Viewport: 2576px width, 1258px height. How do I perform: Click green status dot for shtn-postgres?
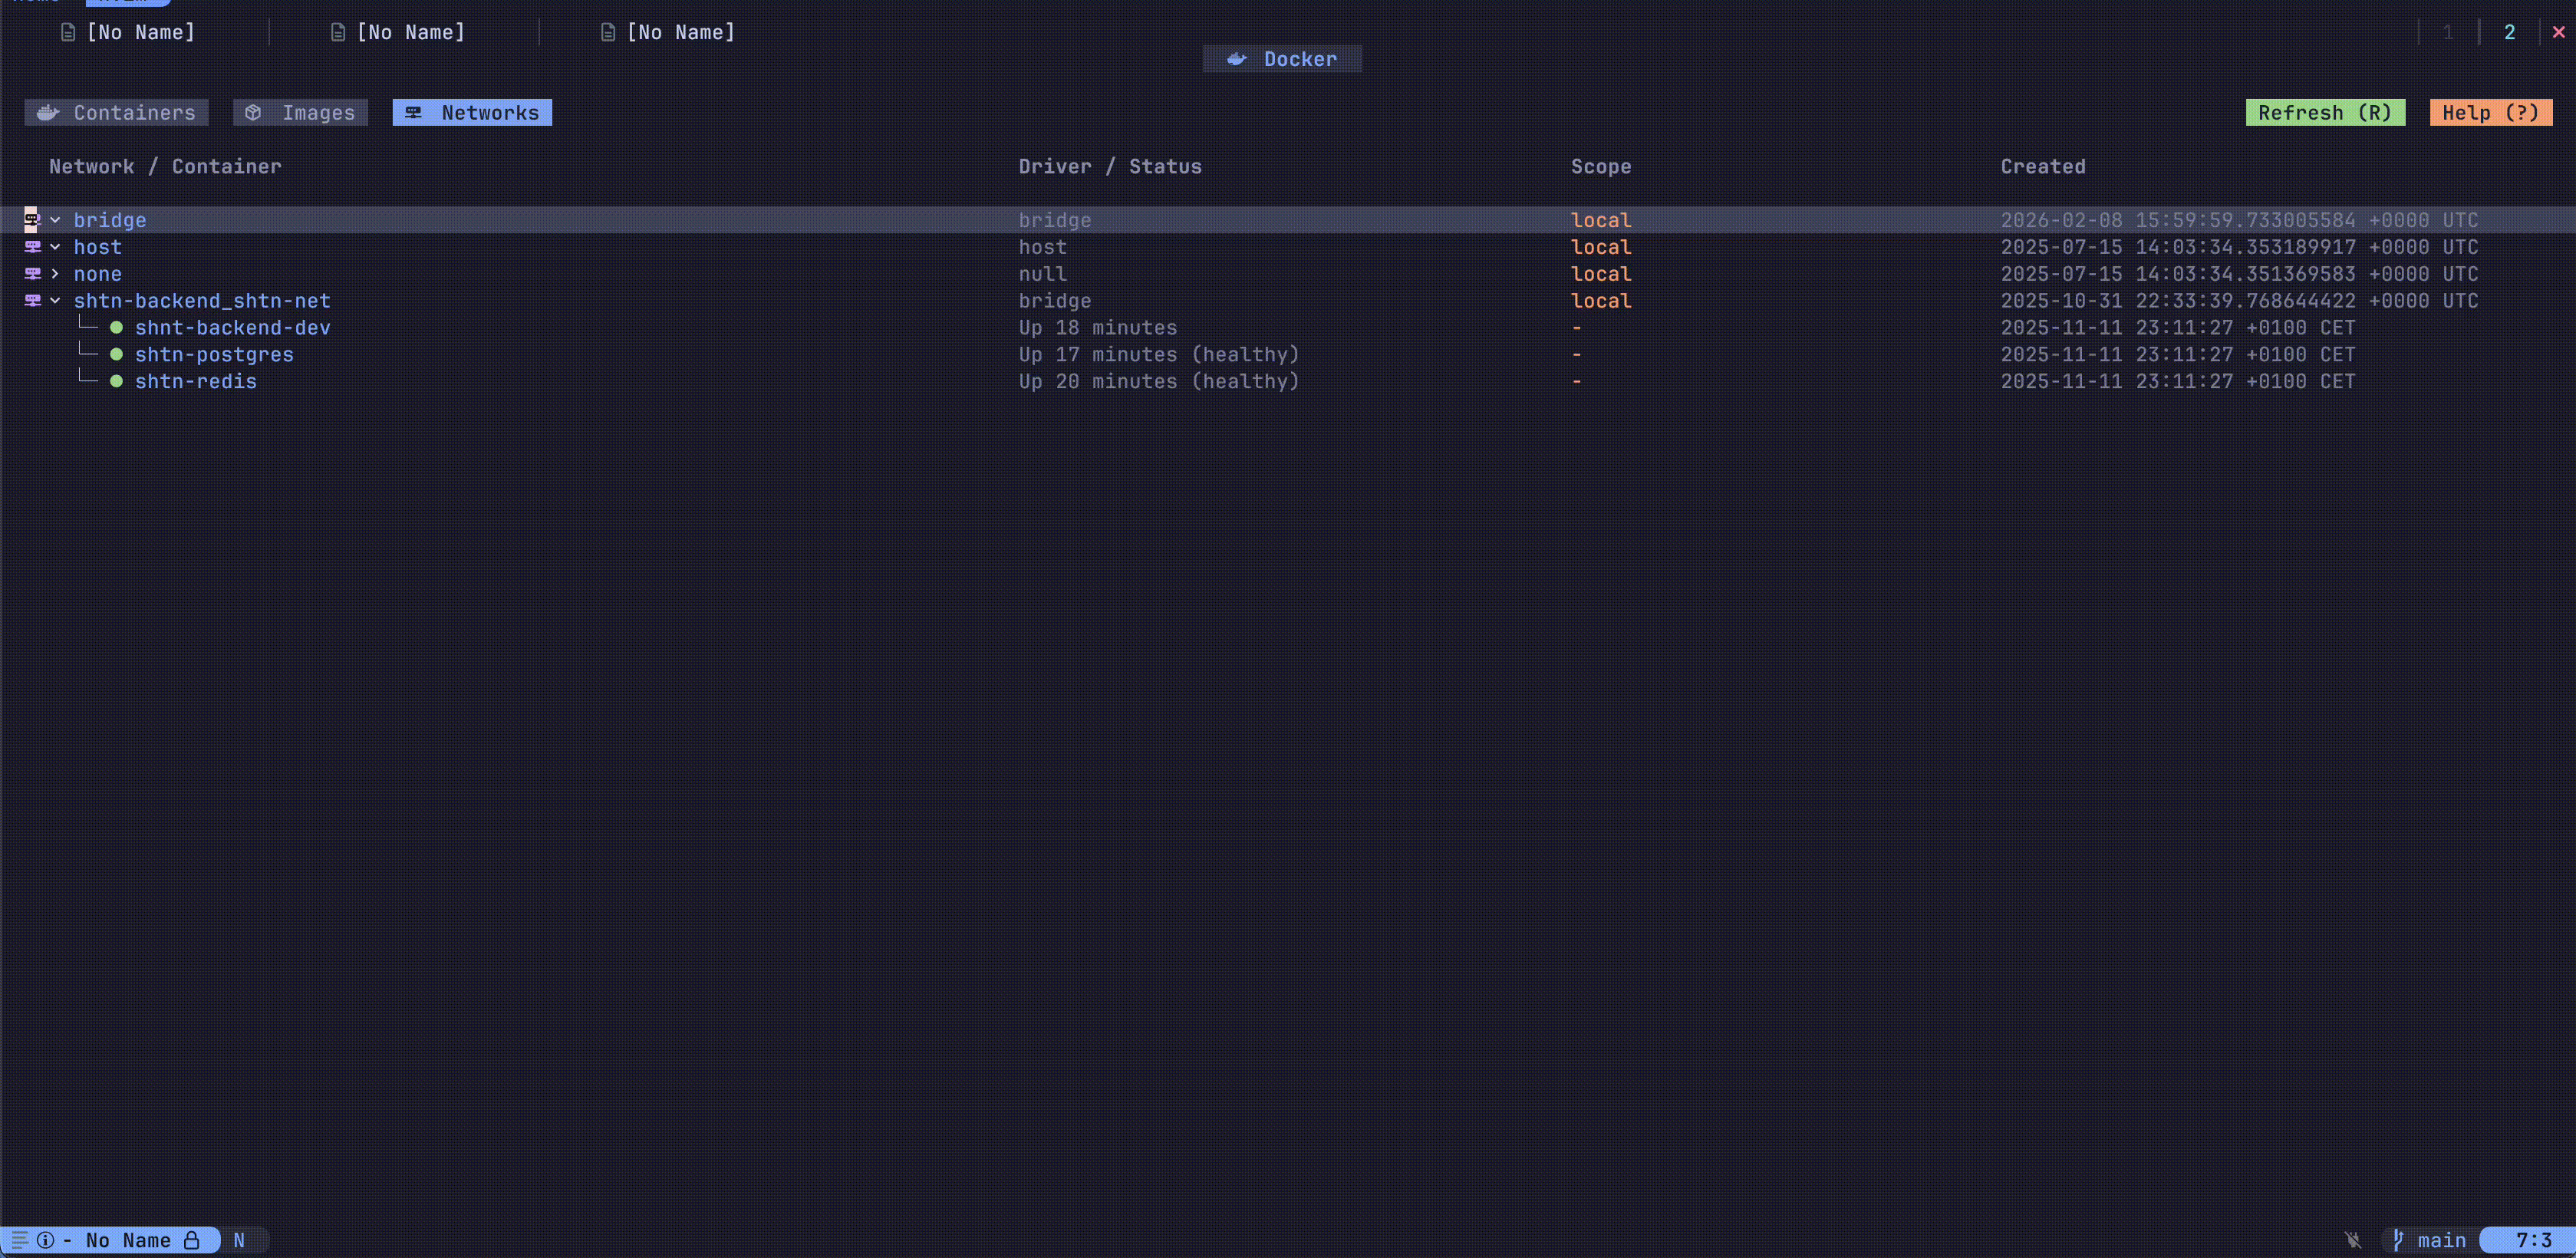point(116,355)
